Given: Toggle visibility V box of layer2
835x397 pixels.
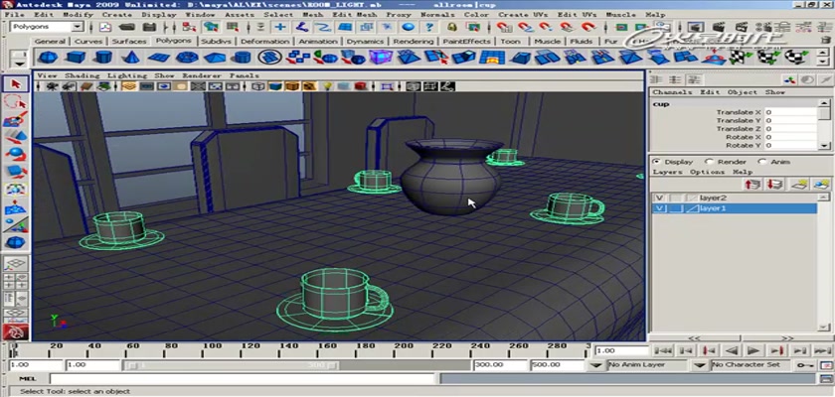Looking at the screenshot, I should click(660, 198).
